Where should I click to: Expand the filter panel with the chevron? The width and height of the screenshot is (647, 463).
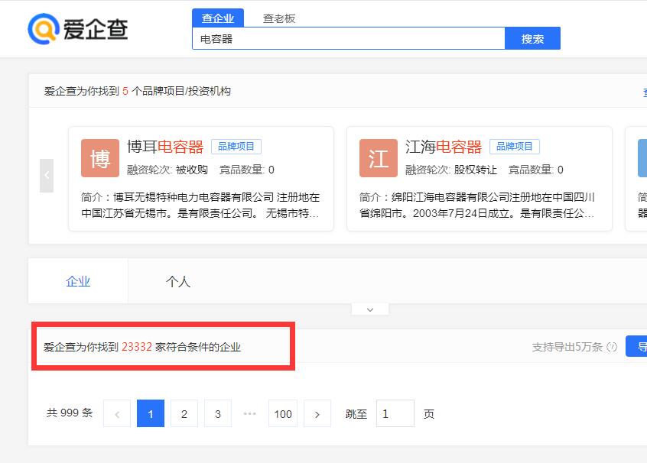tap(370, 309)
